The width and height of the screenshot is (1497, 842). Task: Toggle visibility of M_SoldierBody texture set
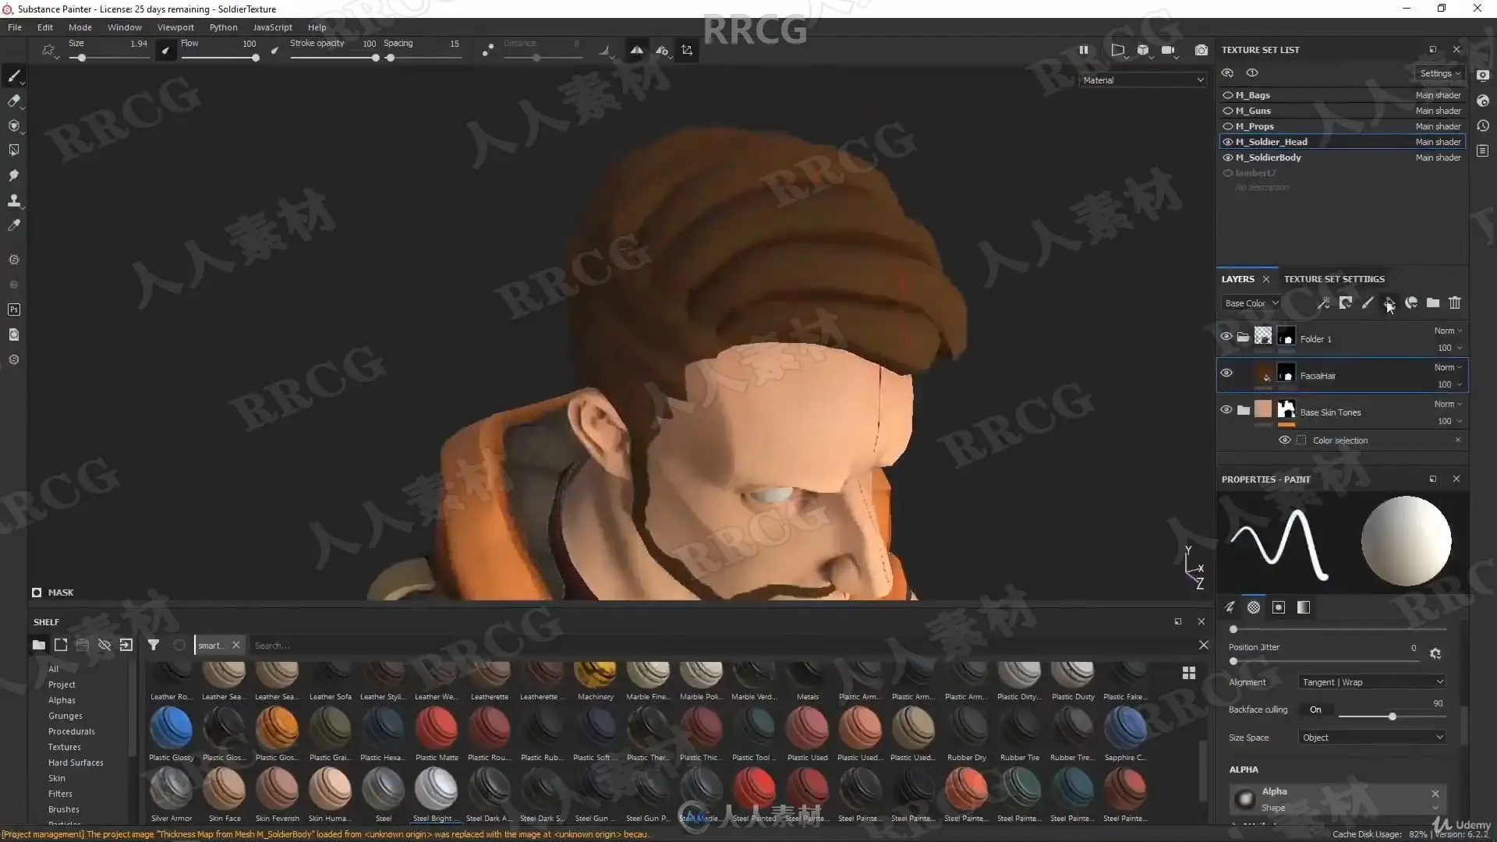point(1228,157)
